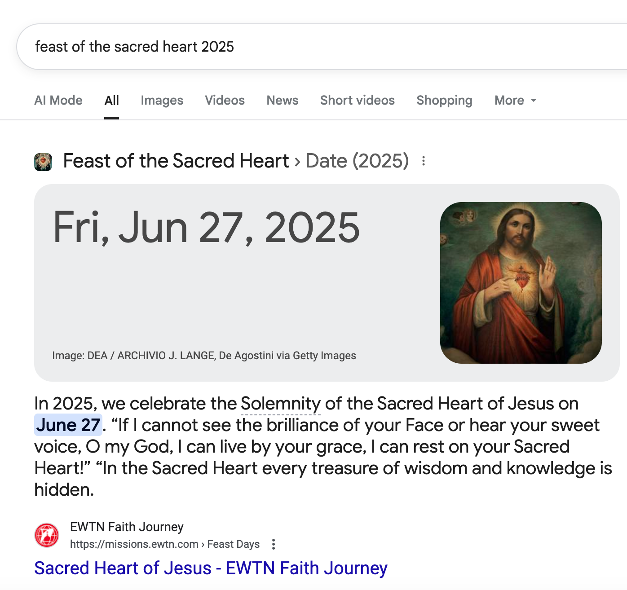Click the highlighted June 27 text

[68, 425]
